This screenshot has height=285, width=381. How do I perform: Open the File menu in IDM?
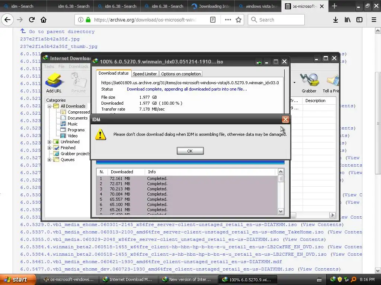click(x=61, y=66)
